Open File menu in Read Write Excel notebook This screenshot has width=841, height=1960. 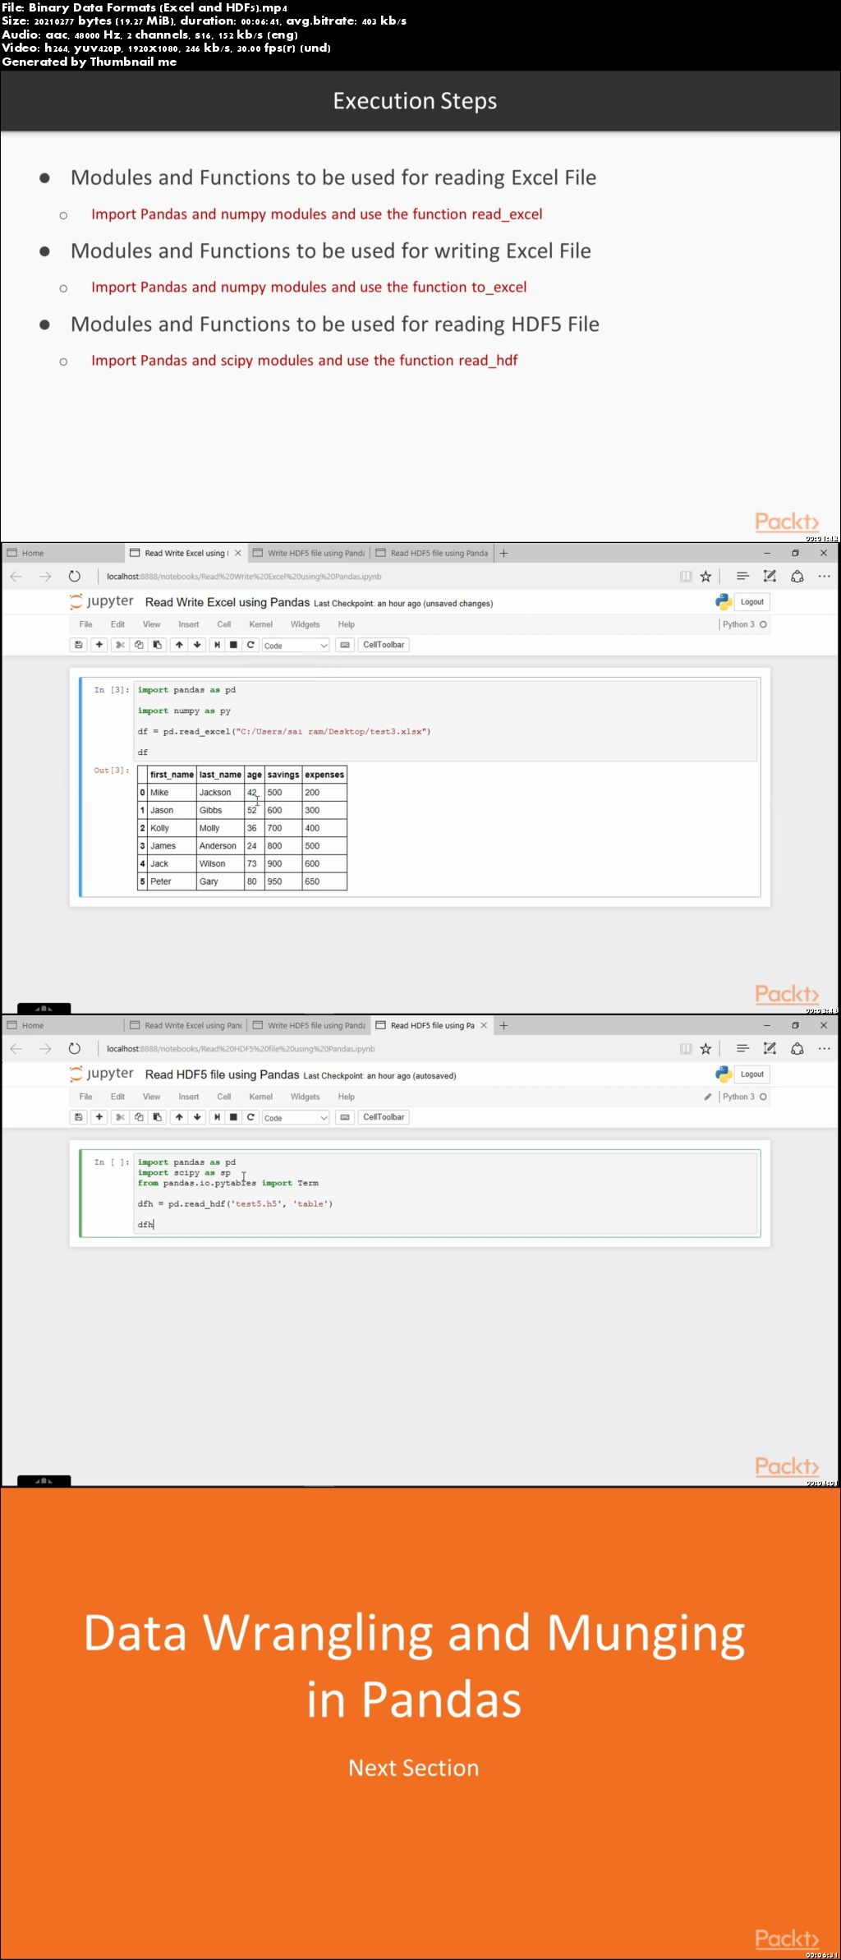(85, 624)
